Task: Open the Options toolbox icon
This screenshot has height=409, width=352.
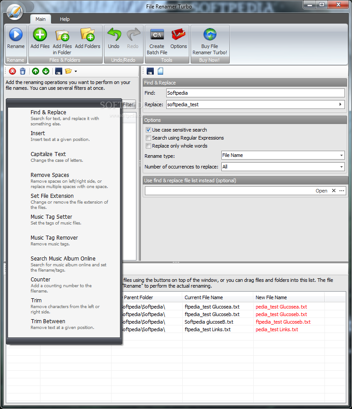Action: (178, 34)
